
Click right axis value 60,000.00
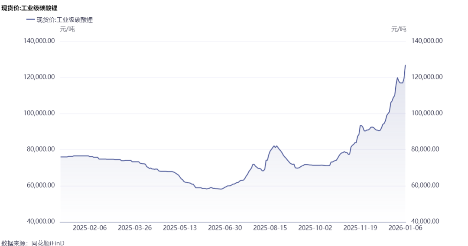coord(426,185)
